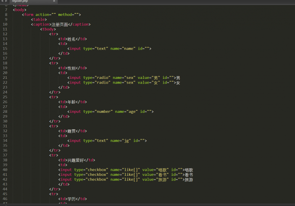Click line number 17 in the gutter
Viewport: 295px width, 206px height.
tap(5, 58)
